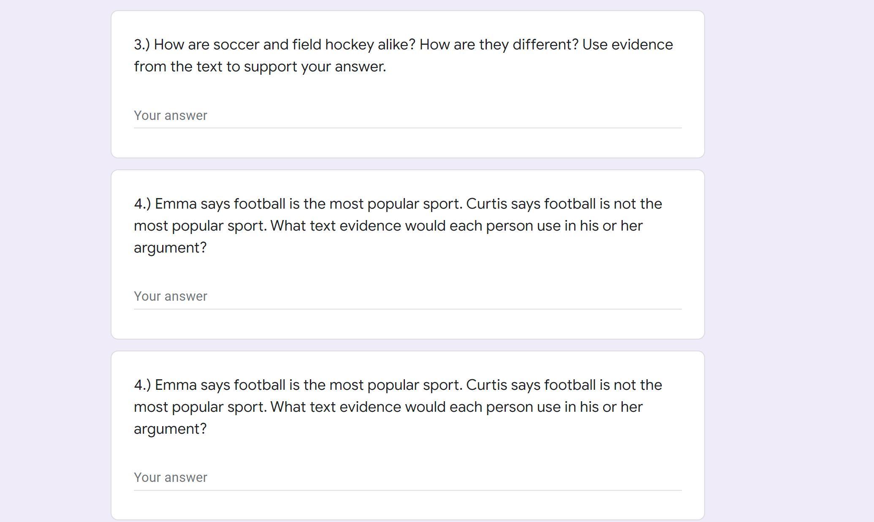Click "support your answer" in question 3

(x=315, y=67)
